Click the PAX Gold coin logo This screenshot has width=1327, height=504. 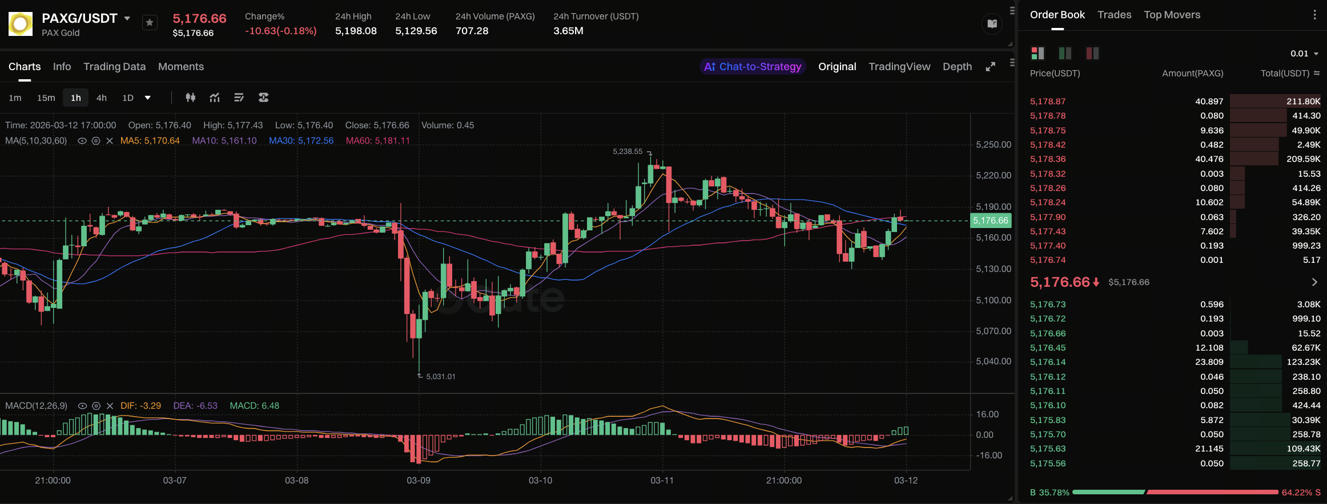(x=21, y=24)
